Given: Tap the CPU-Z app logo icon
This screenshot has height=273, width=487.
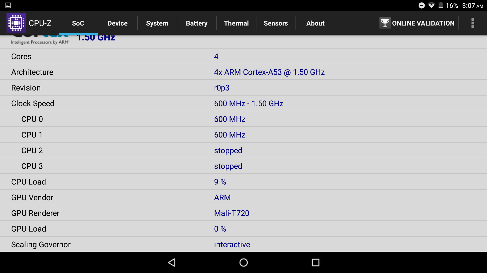Looking at the screenshot, I should coord(16,23).
